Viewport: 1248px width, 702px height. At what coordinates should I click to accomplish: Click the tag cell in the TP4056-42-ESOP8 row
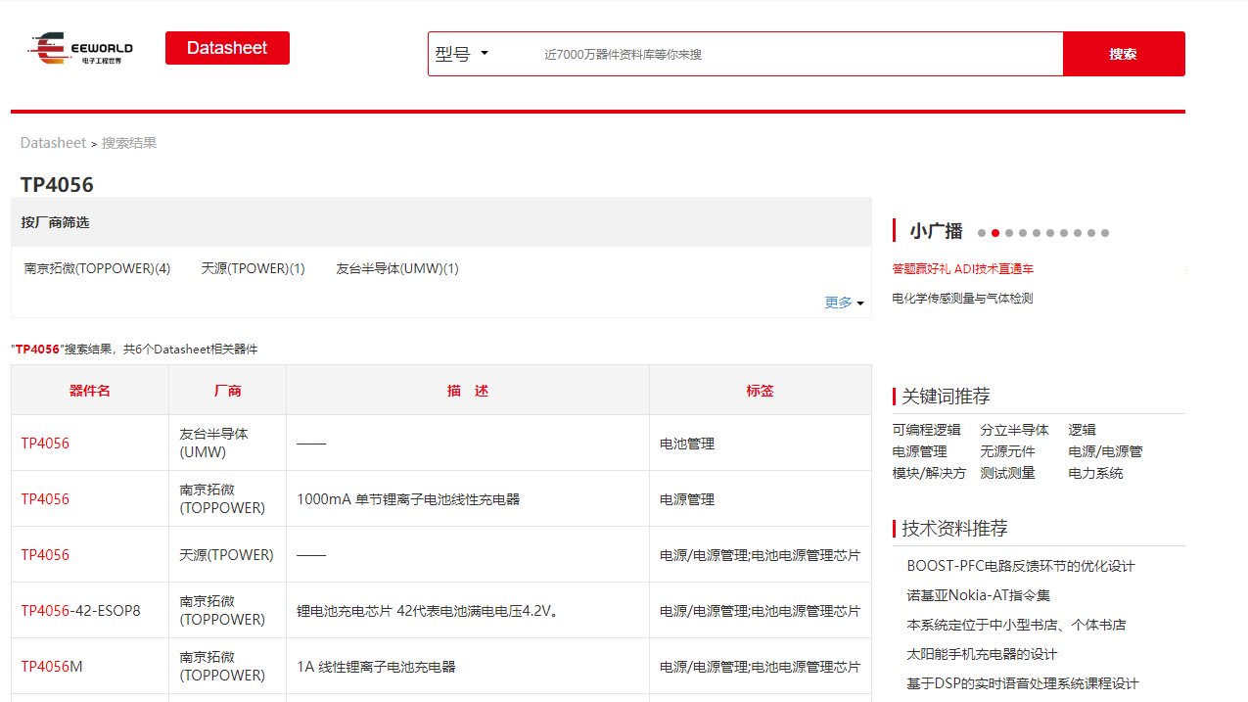pyautogui.click(x=761, y=611)
